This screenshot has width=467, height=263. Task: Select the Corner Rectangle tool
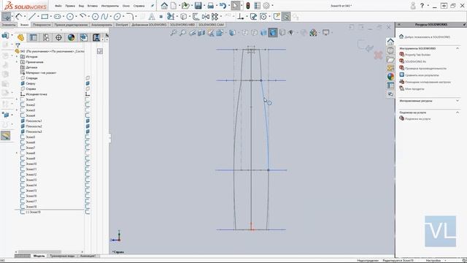(x=45, y=17)
